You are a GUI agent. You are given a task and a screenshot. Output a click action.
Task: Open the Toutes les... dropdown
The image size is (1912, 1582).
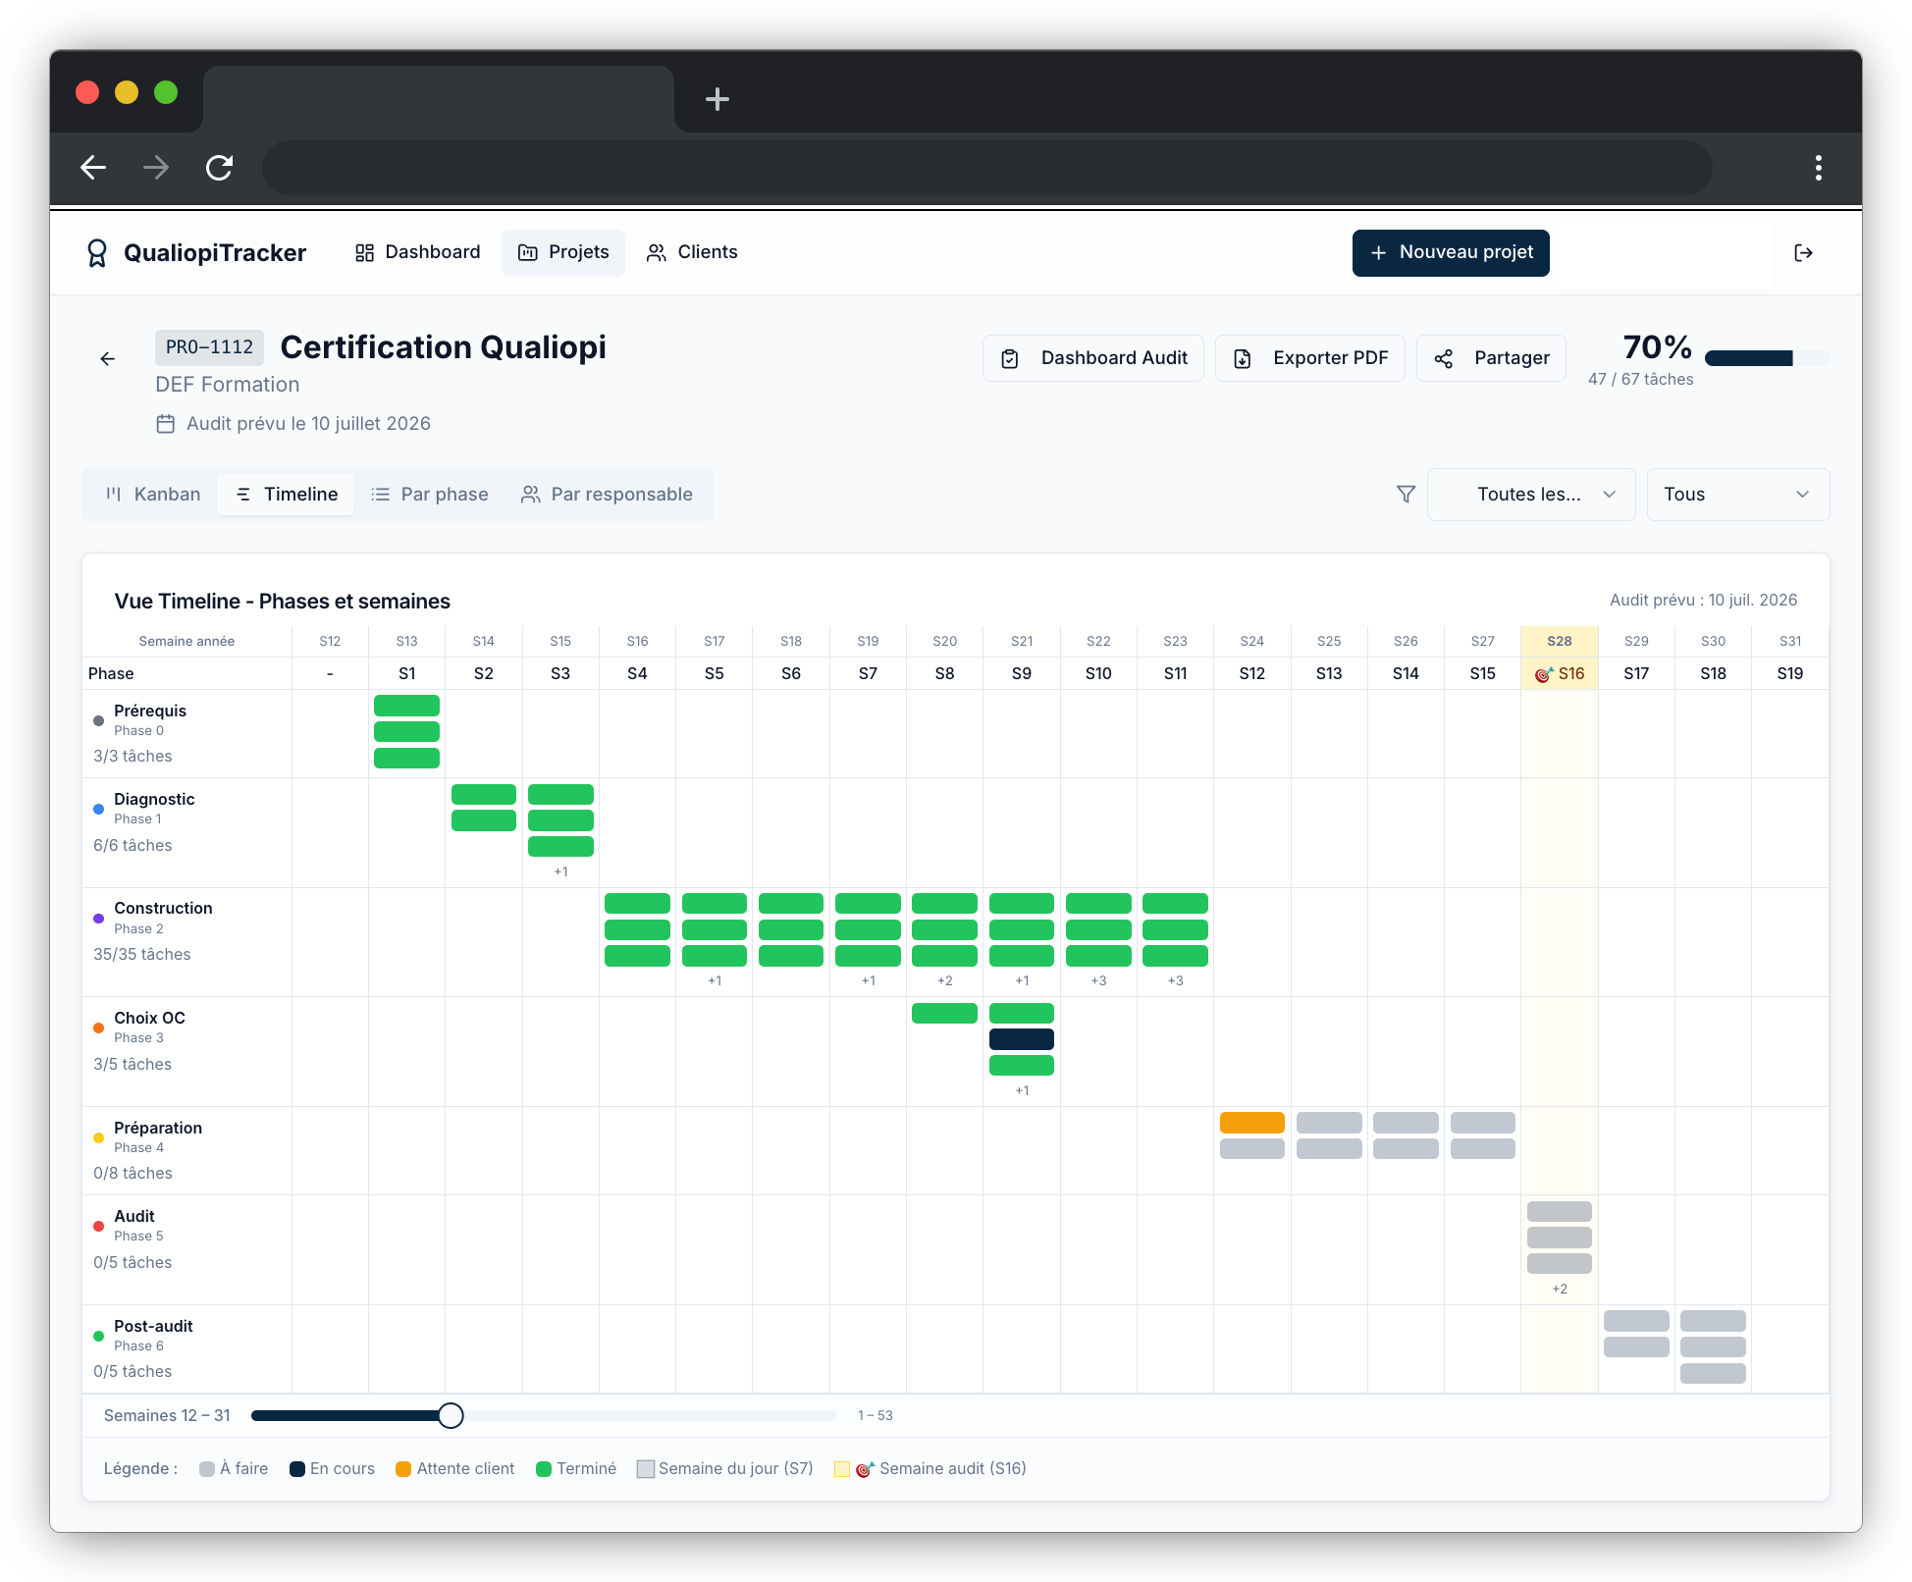[x=1530, y=494]
